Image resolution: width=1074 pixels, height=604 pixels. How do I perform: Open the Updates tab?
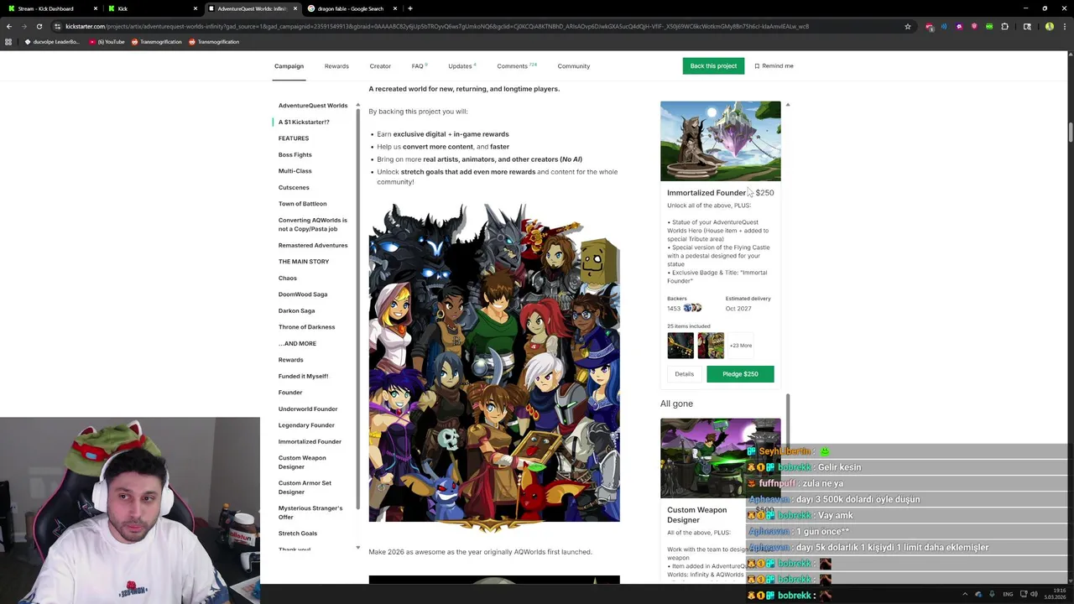click(x=461, y=65)
